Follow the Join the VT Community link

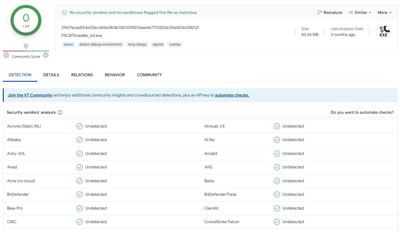tap(30, 95)
